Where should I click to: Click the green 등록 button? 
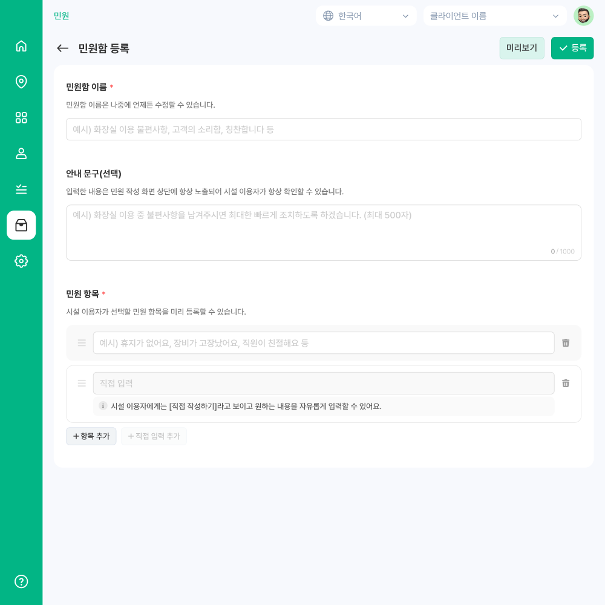pos(572,48)
